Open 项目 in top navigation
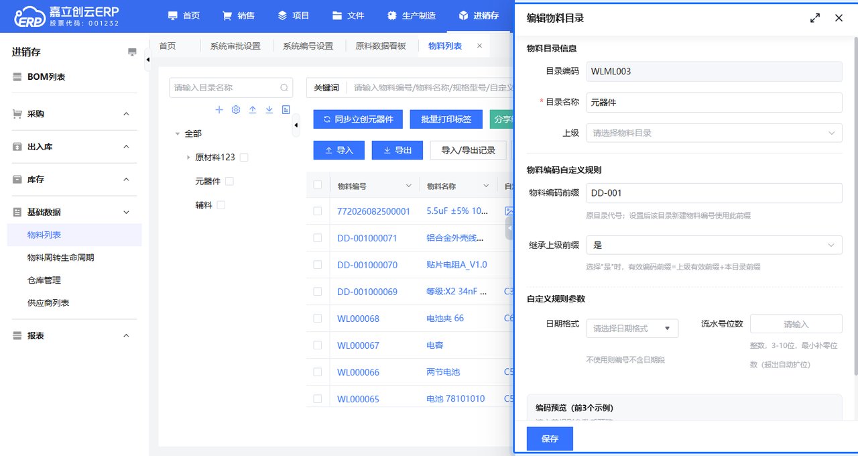The height and width of the screenshot is (456, 858). pyautogui.click(x=294, y=15)
